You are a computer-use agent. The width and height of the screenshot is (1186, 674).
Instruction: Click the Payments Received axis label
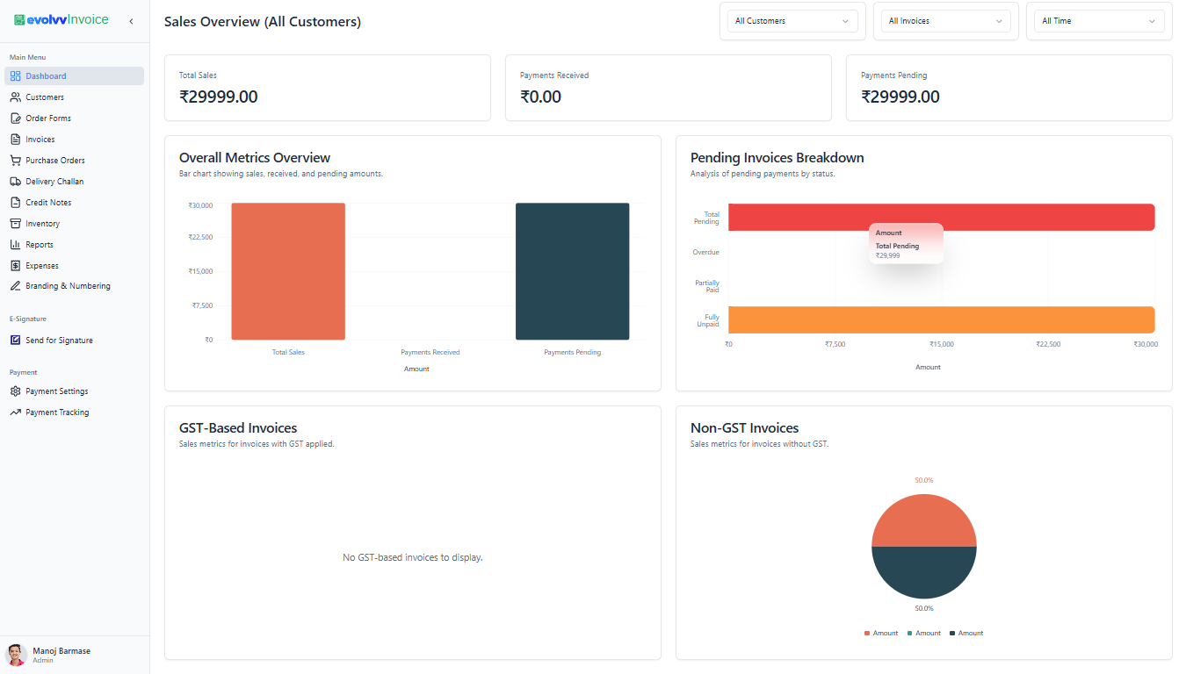click(430, 353)
